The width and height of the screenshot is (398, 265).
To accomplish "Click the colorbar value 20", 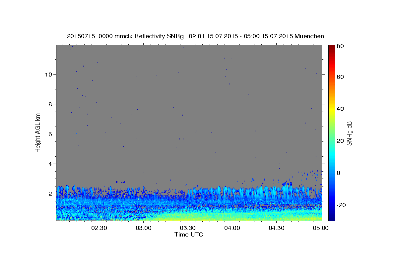I will point(340,141).
